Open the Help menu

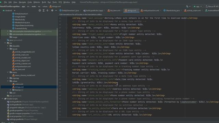(74, 2)
